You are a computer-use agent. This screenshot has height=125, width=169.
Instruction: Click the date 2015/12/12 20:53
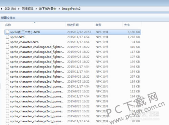tap(79, 32)
